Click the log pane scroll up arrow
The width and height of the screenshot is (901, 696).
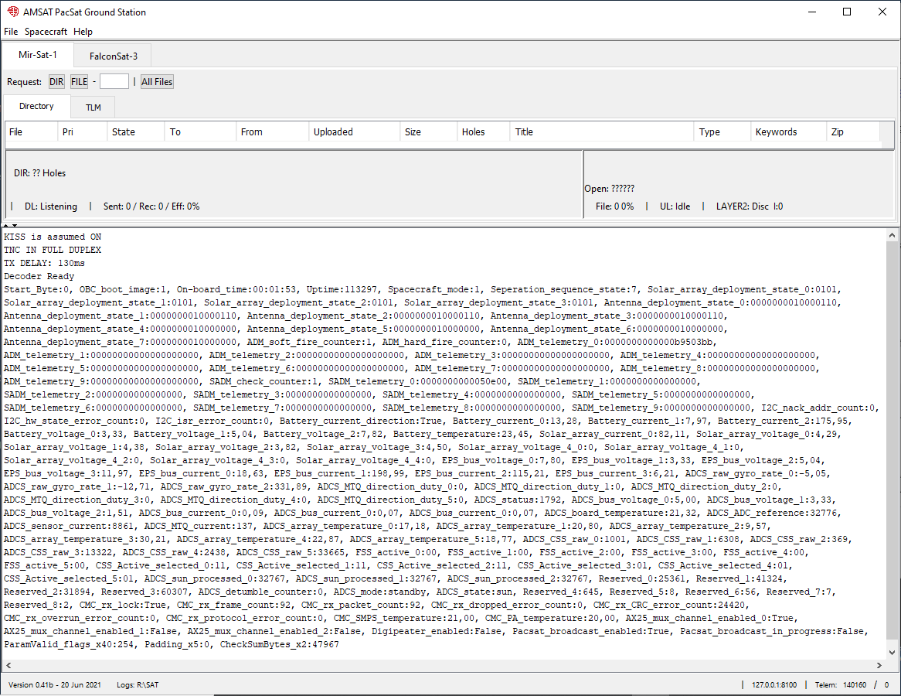(x=892, y=235)
